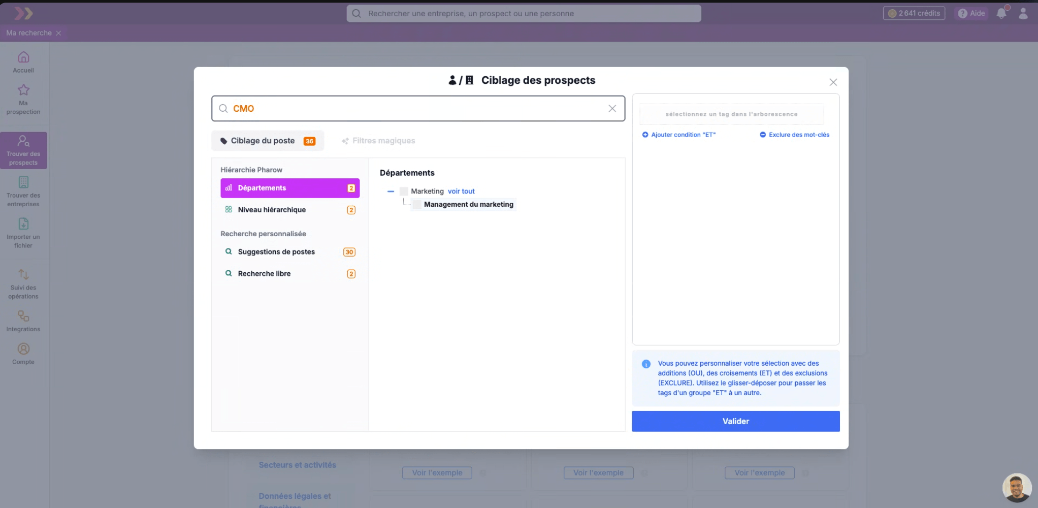
Task: Select Trouver des prospects sidebar item
Action: tap(23, 150)
